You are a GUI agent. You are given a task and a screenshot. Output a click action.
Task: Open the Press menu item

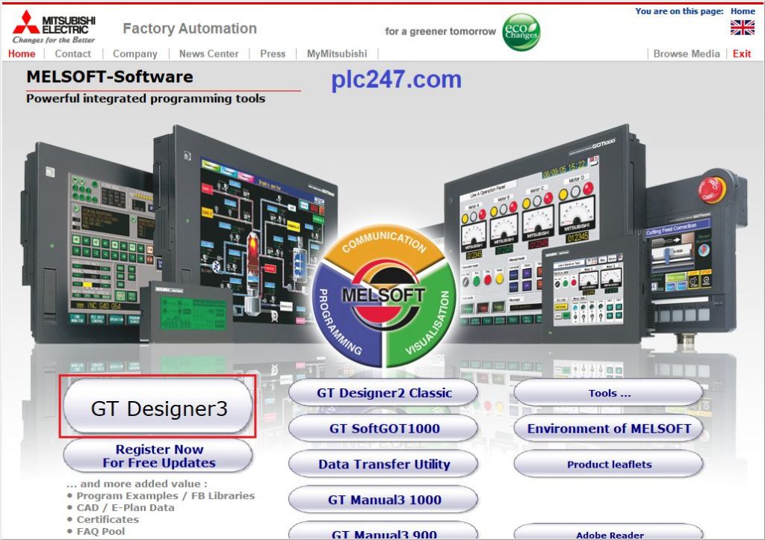pyautogui.click(x=273, y=54)
